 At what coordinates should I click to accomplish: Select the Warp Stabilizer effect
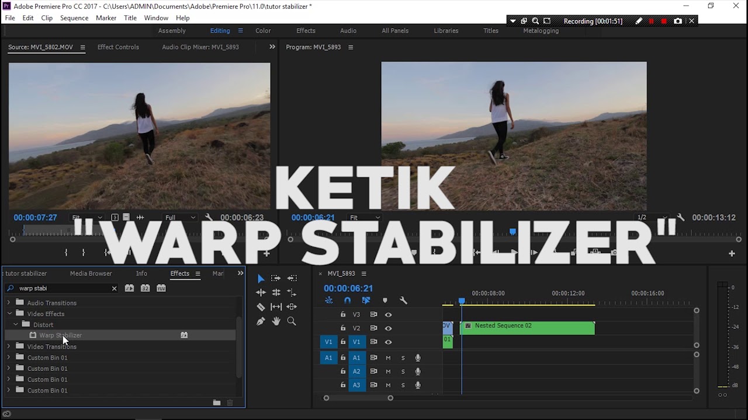pyautogui.click(x=60, y=335)
